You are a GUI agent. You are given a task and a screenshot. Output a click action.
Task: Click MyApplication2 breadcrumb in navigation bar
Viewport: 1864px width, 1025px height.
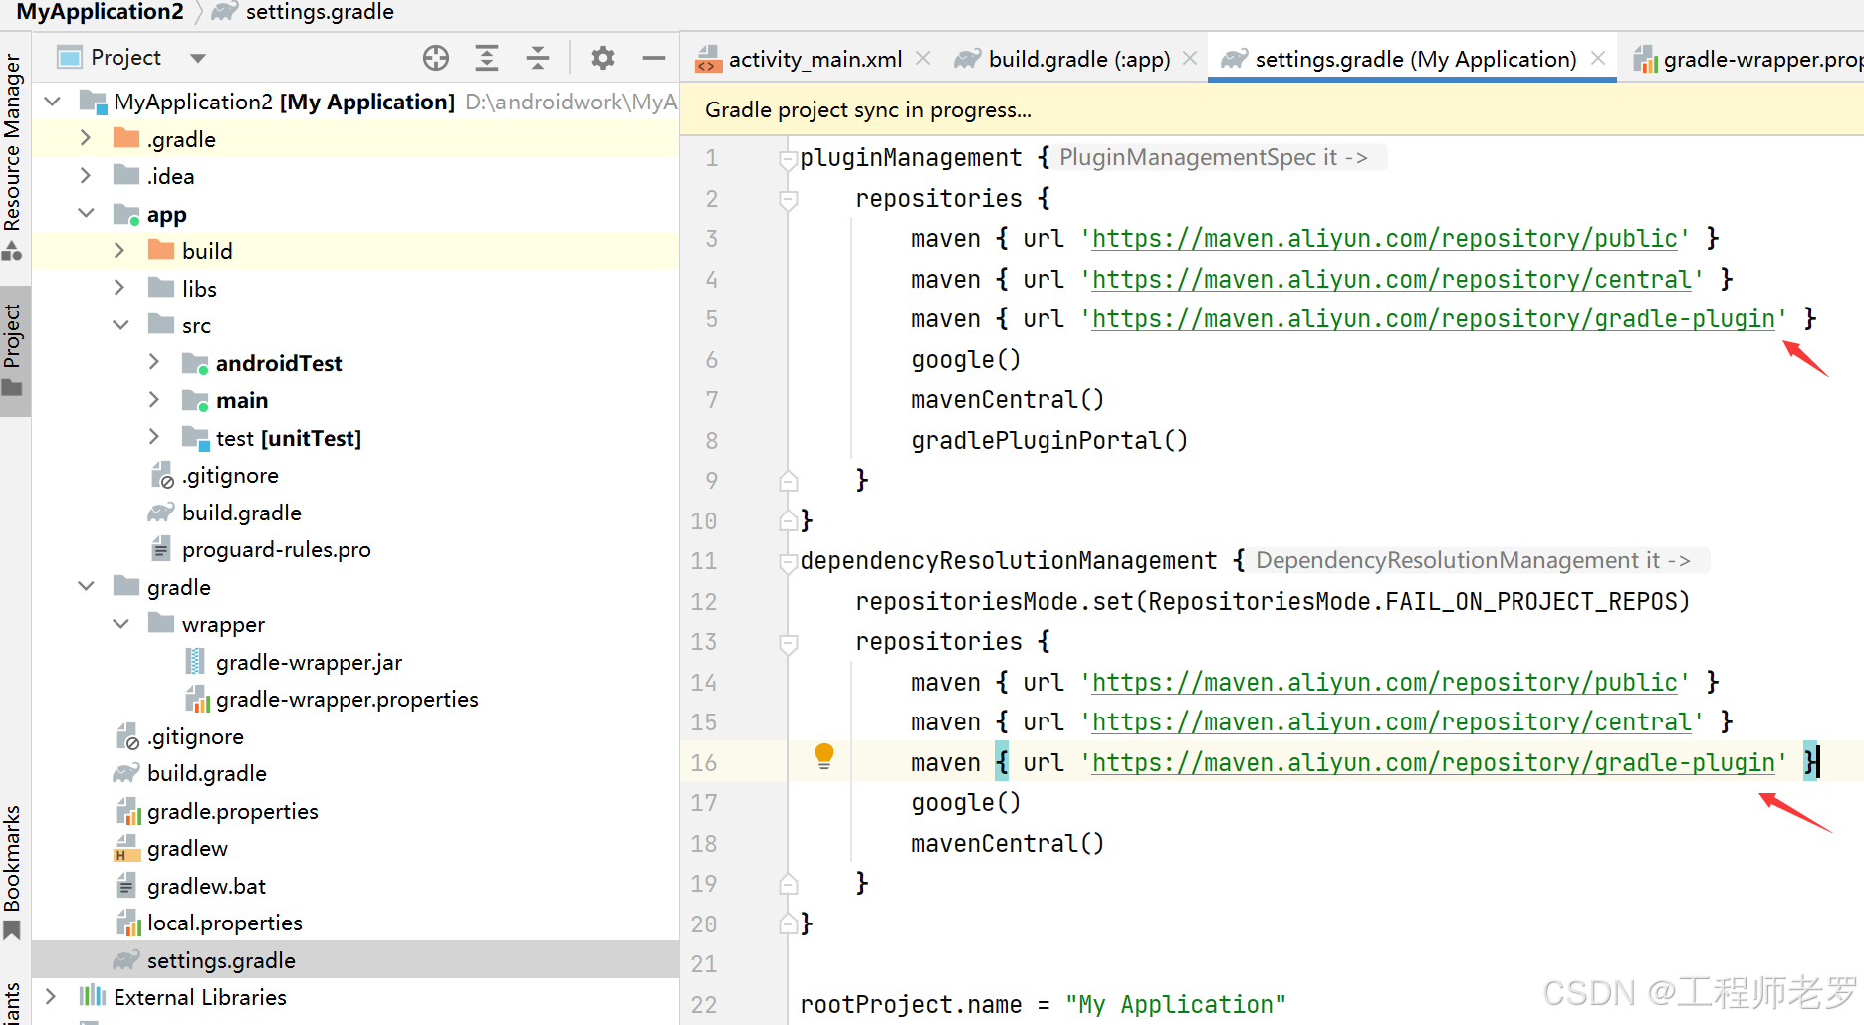click(x=101, y=12)
